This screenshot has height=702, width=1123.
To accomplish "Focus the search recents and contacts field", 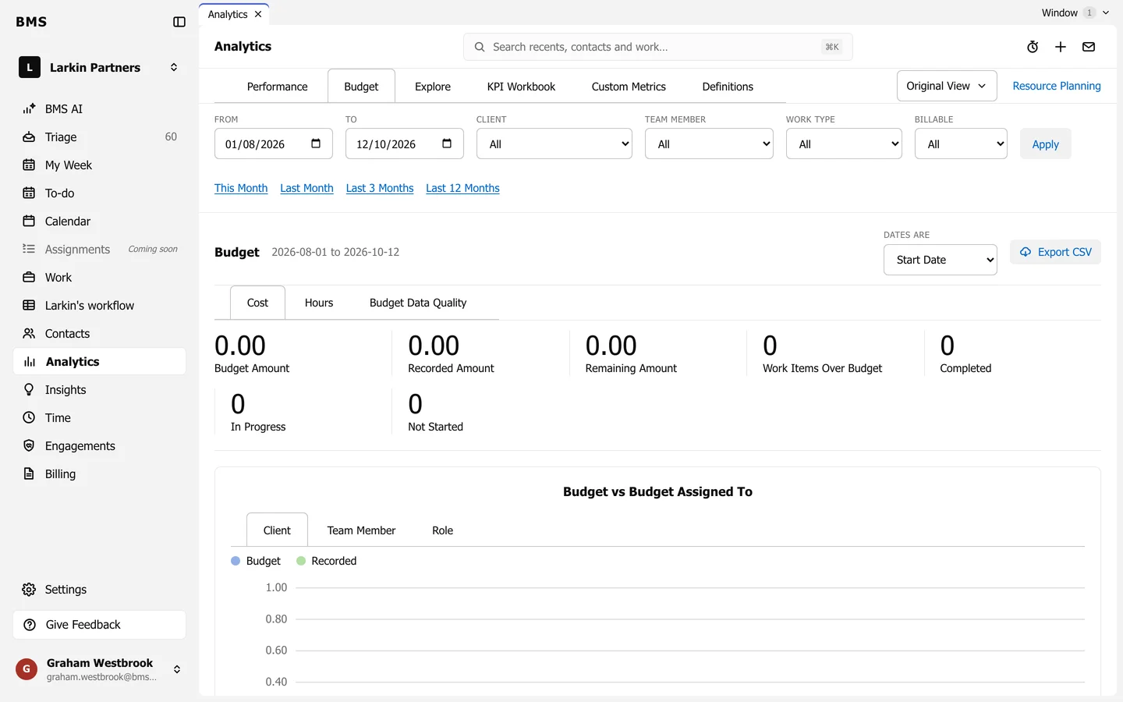I will pos(657,47).
